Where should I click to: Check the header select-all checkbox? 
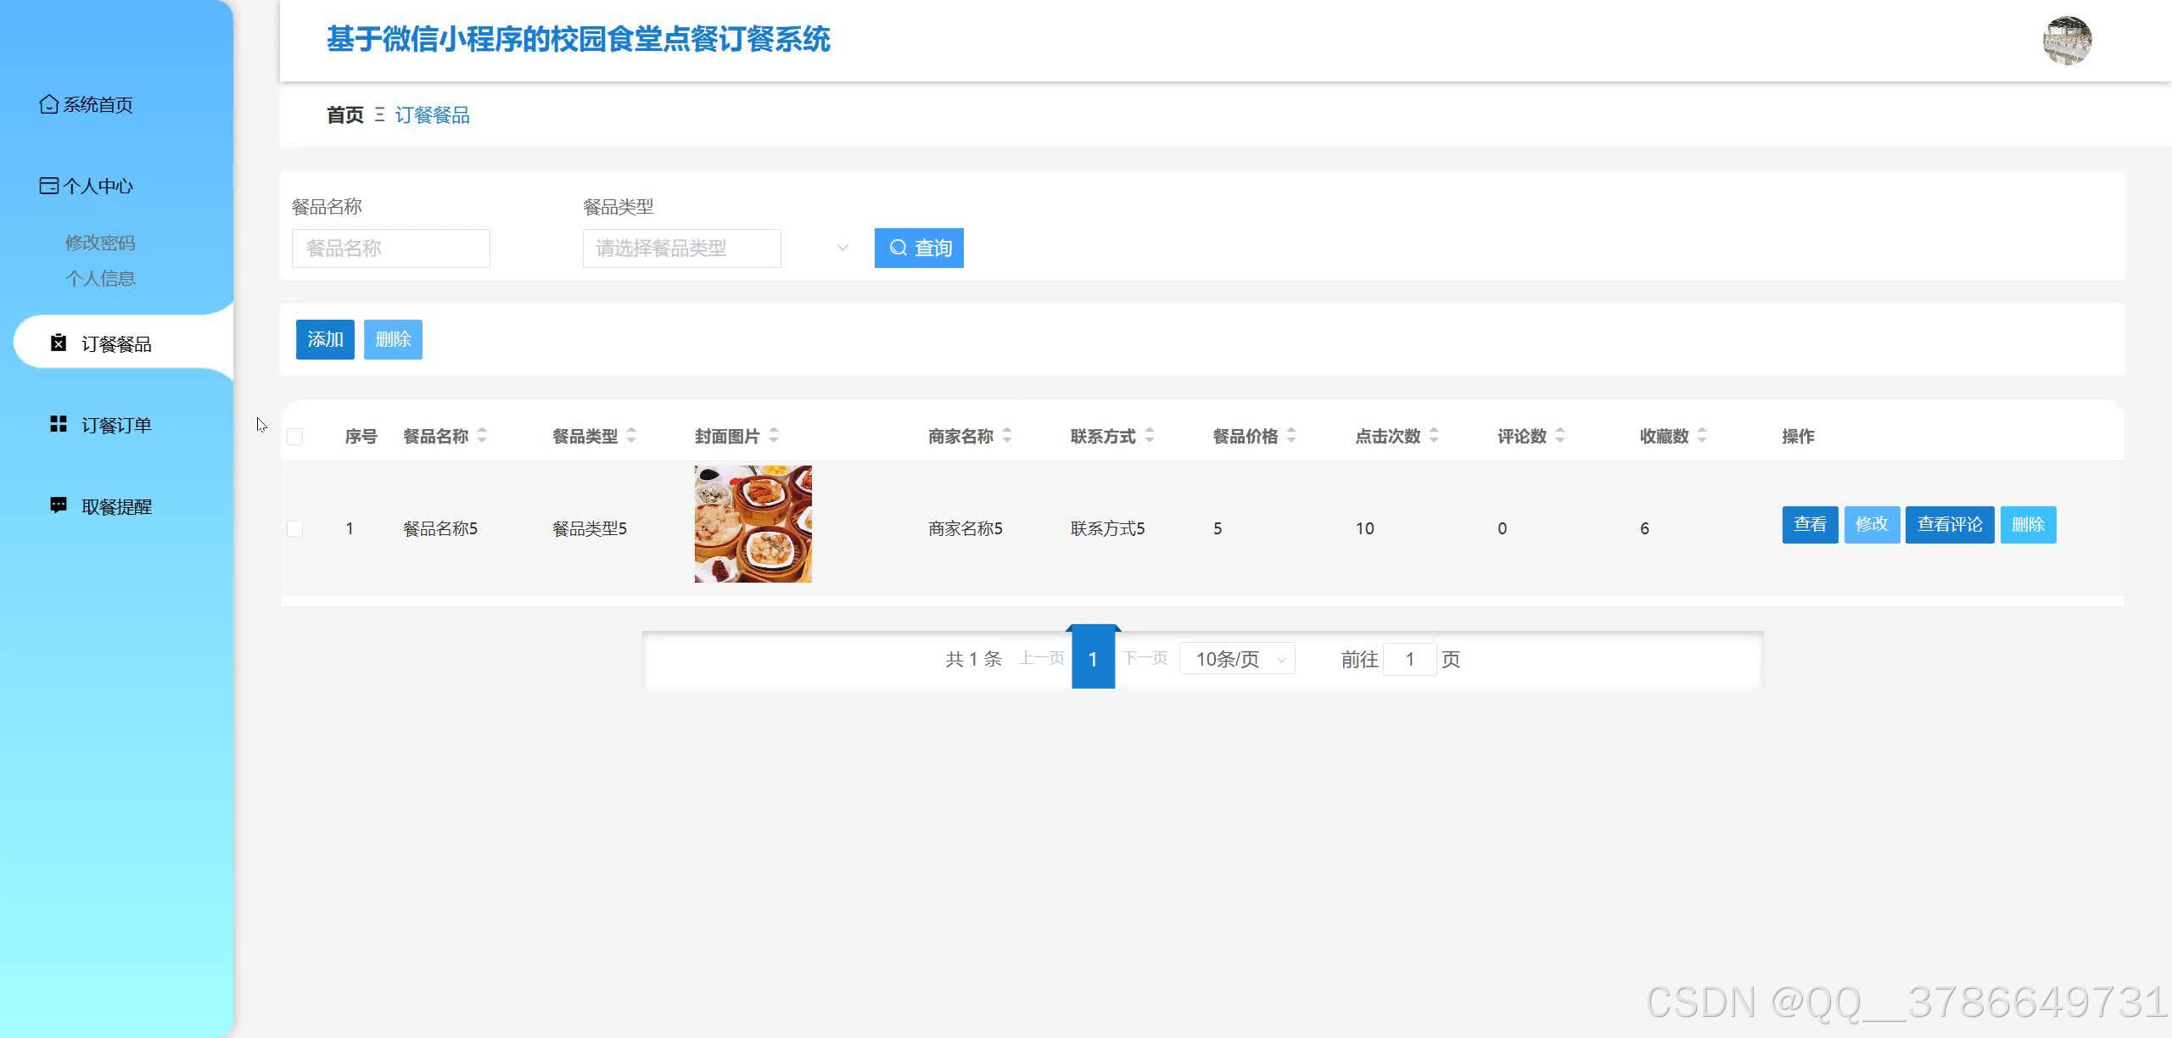point(295,436)
